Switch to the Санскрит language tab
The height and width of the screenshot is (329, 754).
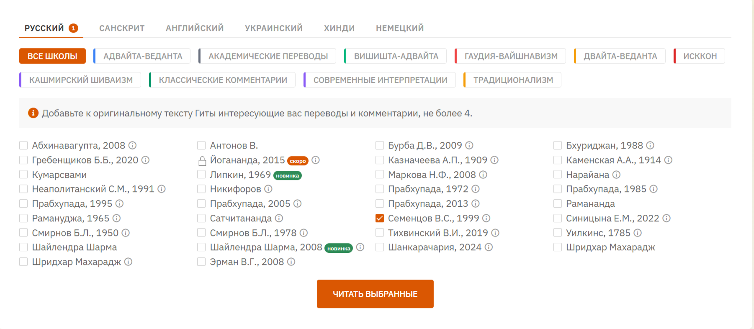click(x=122, y=28)
